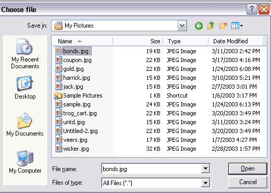Open My Recent Documents in the sidebar
Image resolution: width=271 pixels, height=193 pixels.
tap(25, 54)
